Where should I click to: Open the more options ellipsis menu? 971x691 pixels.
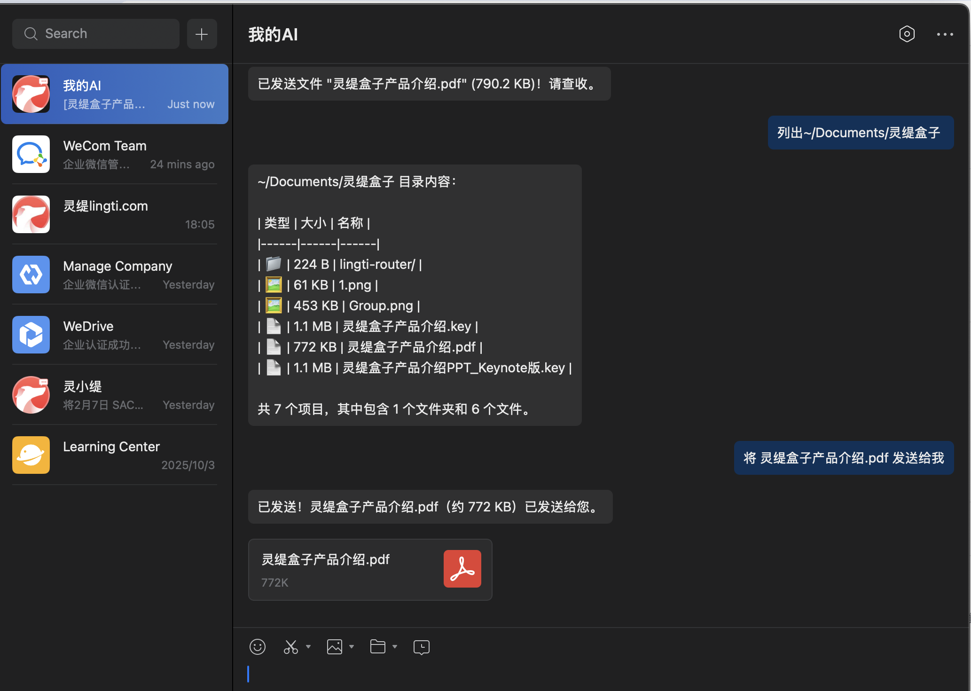(x=944, y=33)
